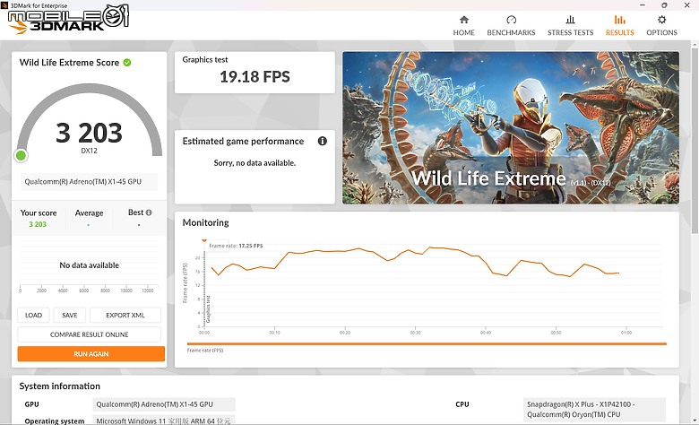The width and height of the screenshot is (699, 425).
Task: Click the estimated game performance info icon
Action: [x=323, y=141]
